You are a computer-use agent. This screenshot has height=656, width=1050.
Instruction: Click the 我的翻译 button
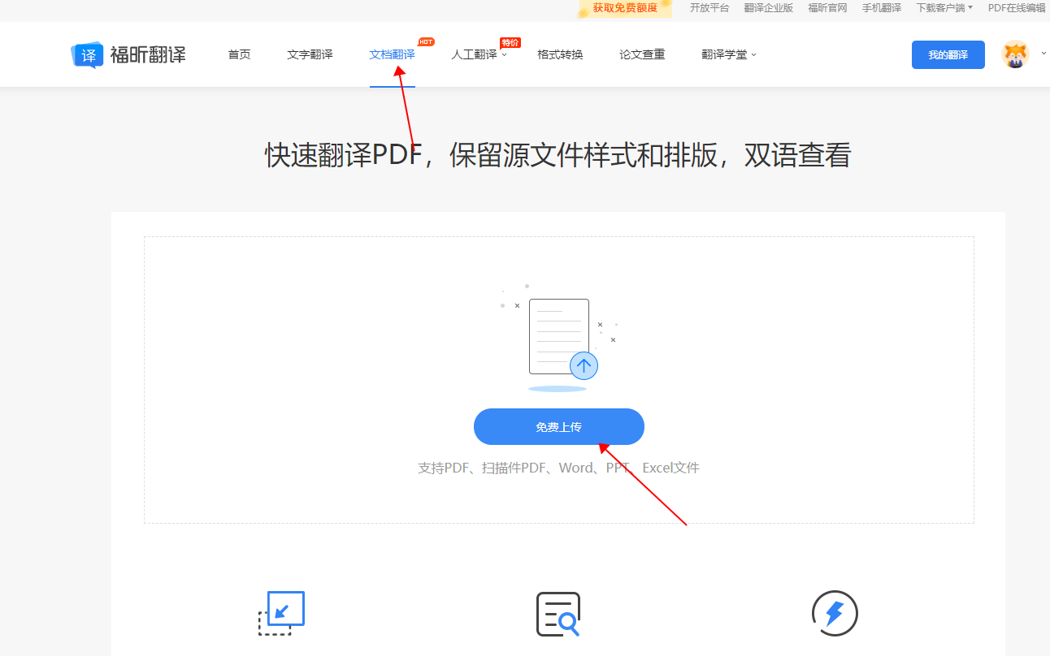pos(948,54)
